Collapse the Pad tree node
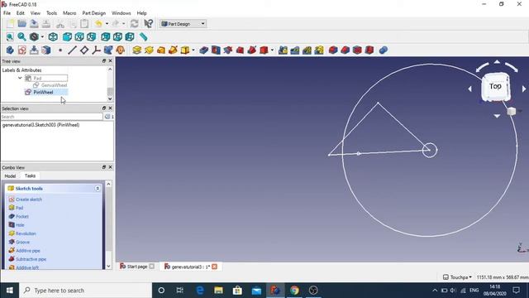The height and width of the screenshot is (298, 529). coord(20,78)
